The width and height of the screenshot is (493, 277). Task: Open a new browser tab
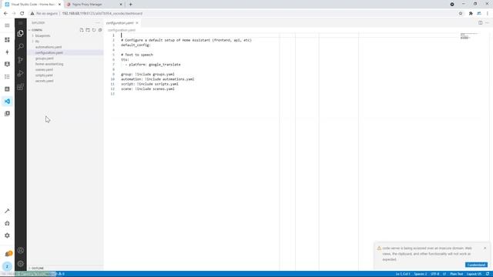point(130,5)
